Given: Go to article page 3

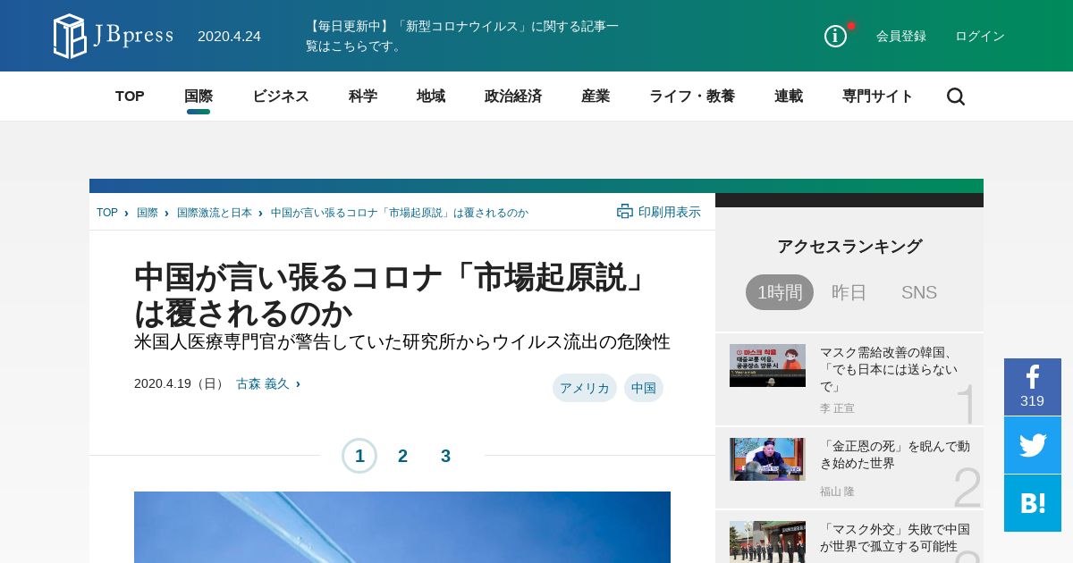Looking at the screenshot, I should (x=445, y=456).
